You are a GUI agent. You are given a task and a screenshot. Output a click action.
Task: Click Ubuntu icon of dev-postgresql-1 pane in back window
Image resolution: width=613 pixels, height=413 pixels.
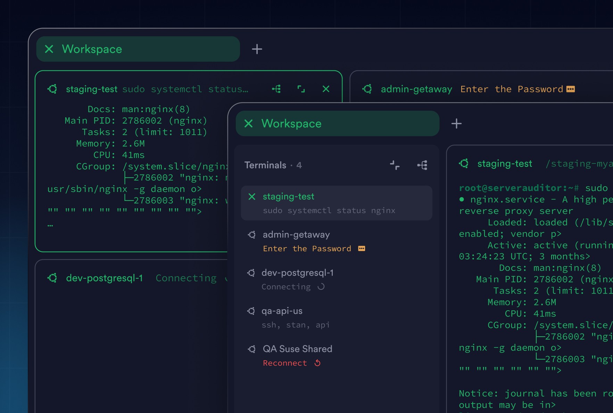tap(52, 278)
